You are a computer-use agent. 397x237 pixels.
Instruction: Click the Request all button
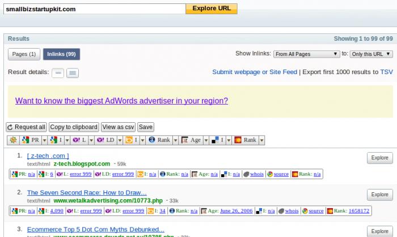coord(26,127)
